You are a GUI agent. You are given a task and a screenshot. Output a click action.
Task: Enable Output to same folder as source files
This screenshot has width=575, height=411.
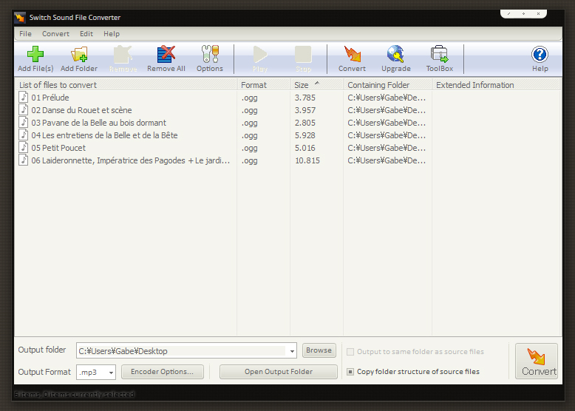click(350, 352)
